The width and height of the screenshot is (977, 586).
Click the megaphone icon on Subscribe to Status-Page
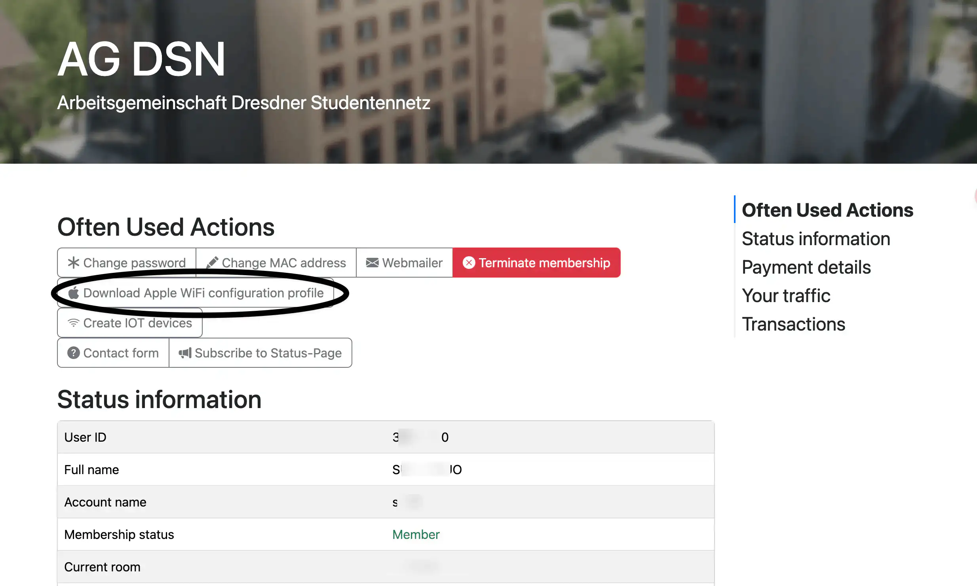point(185,353)
